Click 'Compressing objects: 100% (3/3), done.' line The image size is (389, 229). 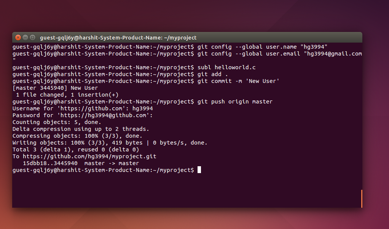click(77, 136)
